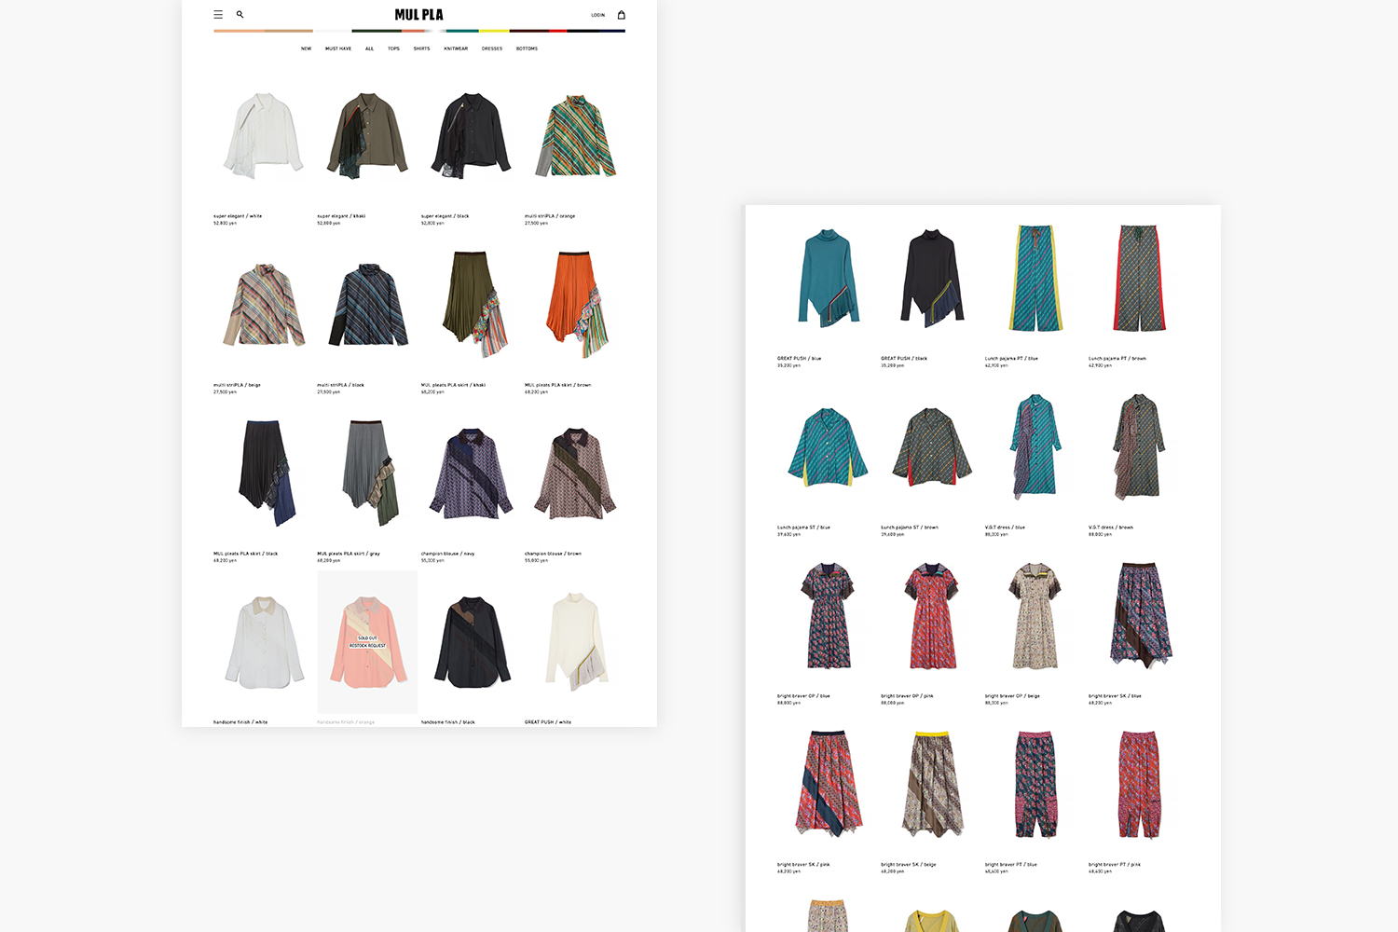Open the bright braver OP pink dress image

coord(932,615)
